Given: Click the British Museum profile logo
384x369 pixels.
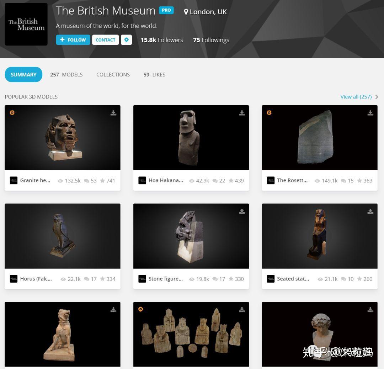Looking at the screenshot, I should click(26, 24).
